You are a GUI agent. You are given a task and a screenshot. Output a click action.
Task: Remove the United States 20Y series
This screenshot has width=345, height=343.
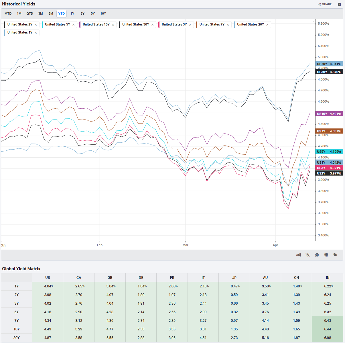(267, 25)
